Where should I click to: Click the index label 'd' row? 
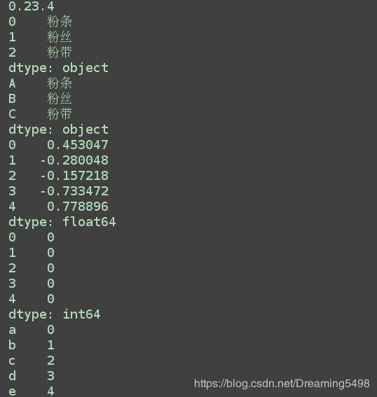tap(32, 376)
